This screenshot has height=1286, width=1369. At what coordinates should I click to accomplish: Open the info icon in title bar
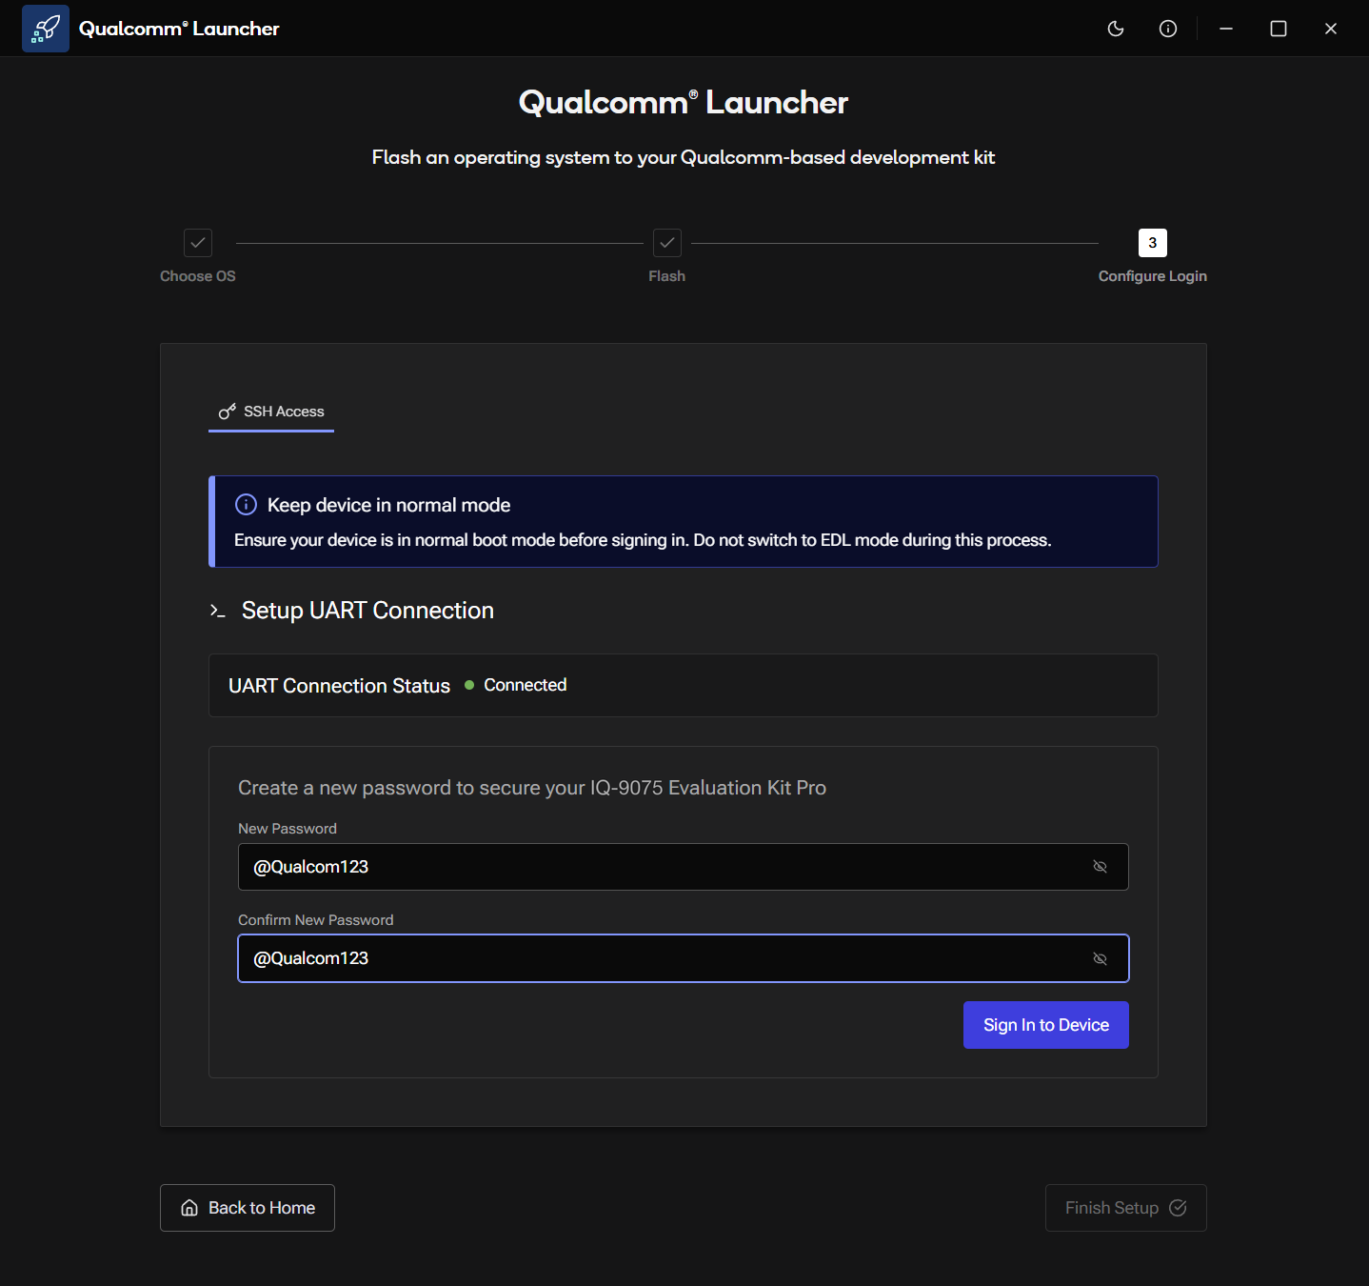(x=1168, y=29)
